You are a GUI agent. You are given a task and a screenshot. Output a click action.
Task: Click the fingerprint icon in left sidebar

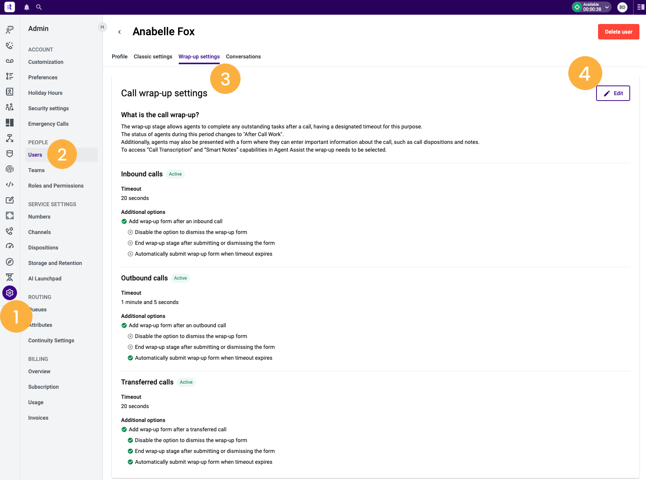point(10,169)
